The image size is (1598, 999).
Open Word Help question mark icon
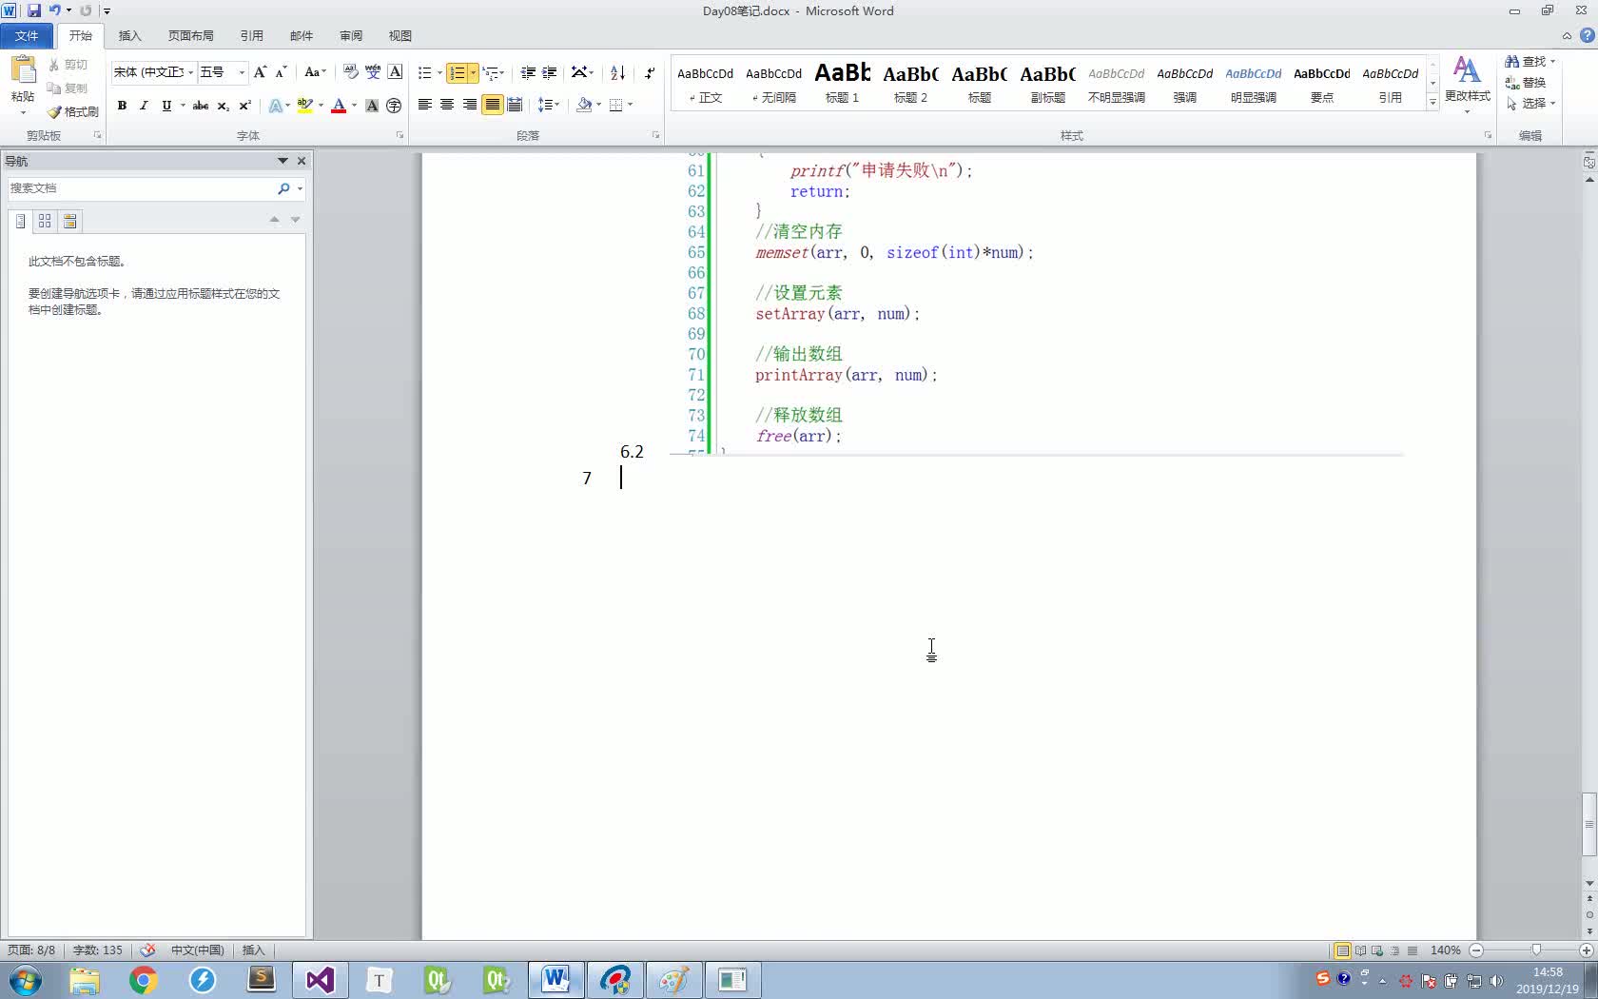click(1587, 35)
